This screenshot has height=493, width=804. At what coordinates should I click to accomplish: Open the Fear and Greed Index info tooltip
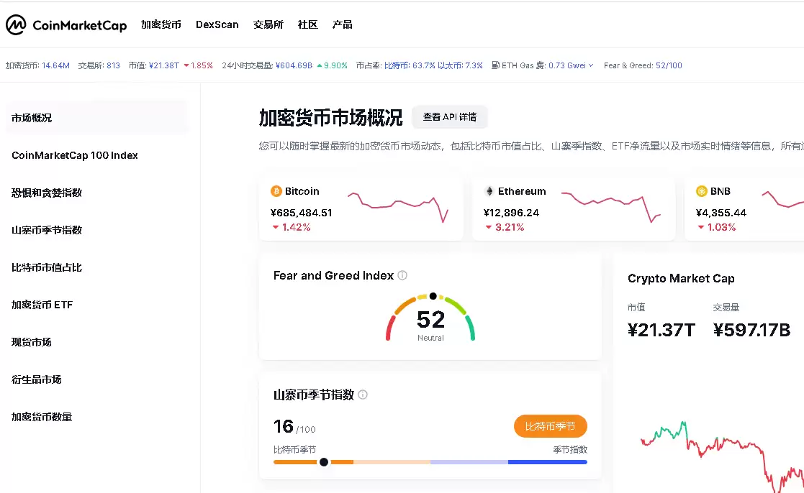pyautogui.click(x=402, y=275)
